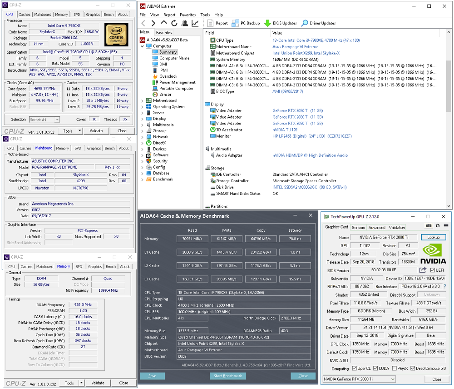Click the Lookup button in GPU-Z
Image resolution: width=454 pixels, height=389 pixels.
click(434, 237)
